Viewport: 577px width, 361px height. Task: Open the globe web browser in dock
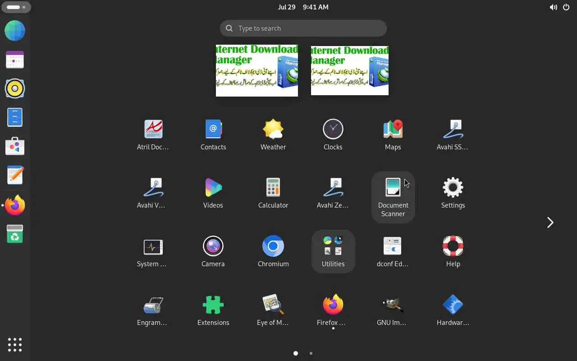point(15,31)
